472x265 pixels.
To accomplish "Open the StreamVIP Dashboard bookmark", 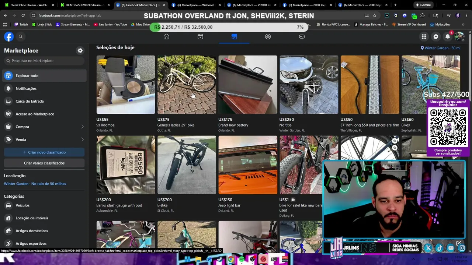I will point(409,25).
